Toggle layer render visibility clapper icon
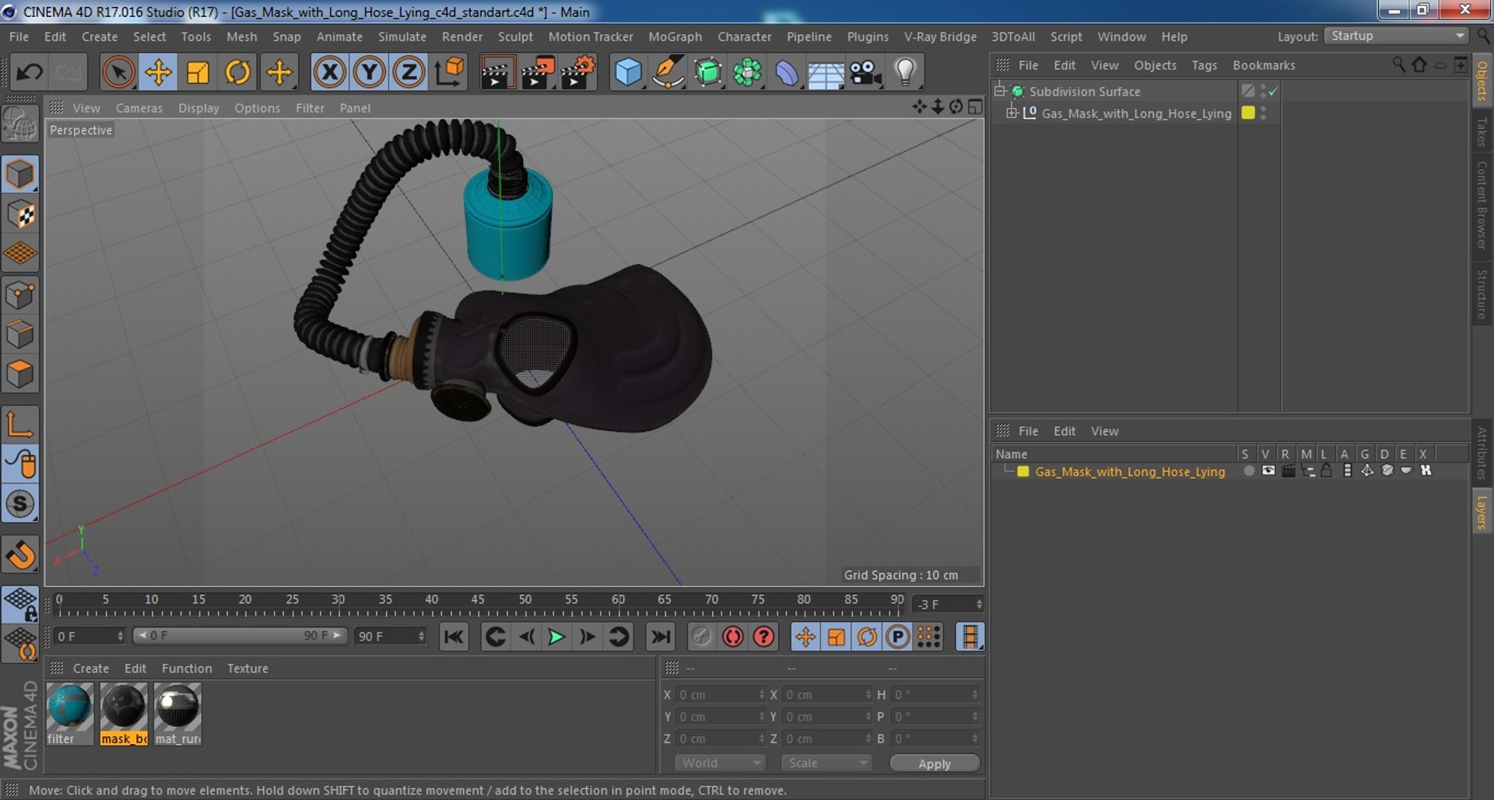Screen dimensions: 1494x800 (x=1289, y=471)
